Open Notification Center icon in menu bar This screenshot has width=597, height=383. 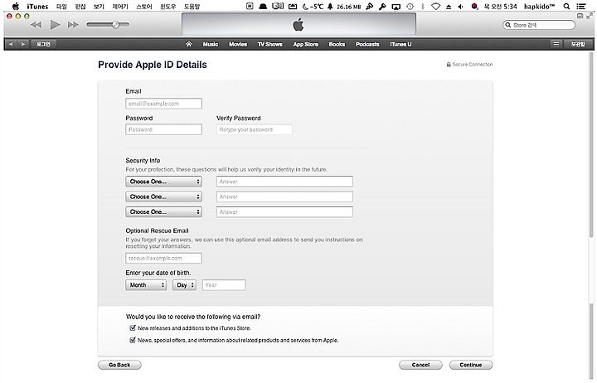[x=581, y=7]
